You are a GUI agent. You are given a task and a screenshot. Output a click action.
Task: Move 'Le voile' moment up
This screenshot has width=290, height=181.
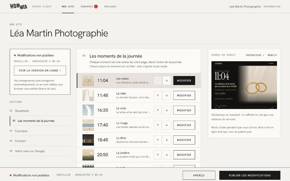coord(158,110)
